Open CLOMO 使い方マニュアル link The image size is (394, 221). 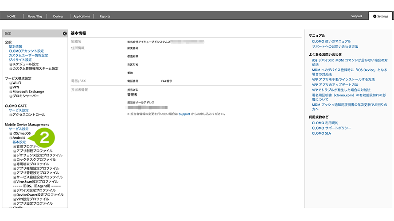(332, 42)
